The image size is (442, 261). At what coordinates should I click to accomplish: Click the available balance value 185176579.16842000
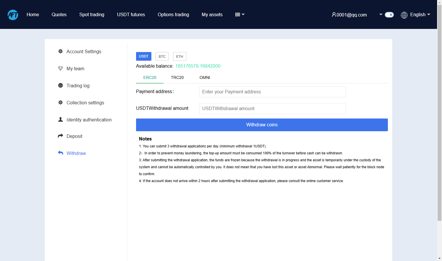pos(198,66)
